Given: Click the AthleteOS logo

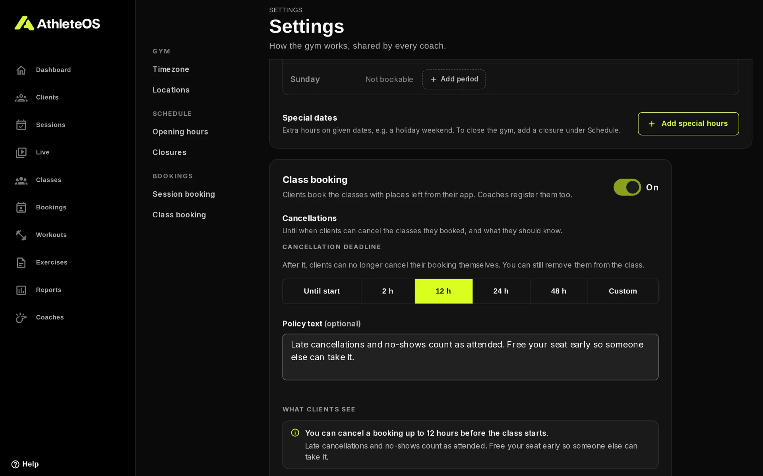Looking at the screenshot, I should coord(57,23).
